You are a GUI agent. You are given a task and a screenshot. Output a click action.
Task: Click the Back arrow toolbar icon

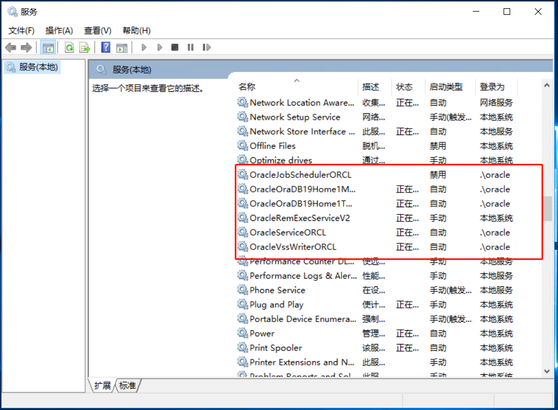[10, 47]
